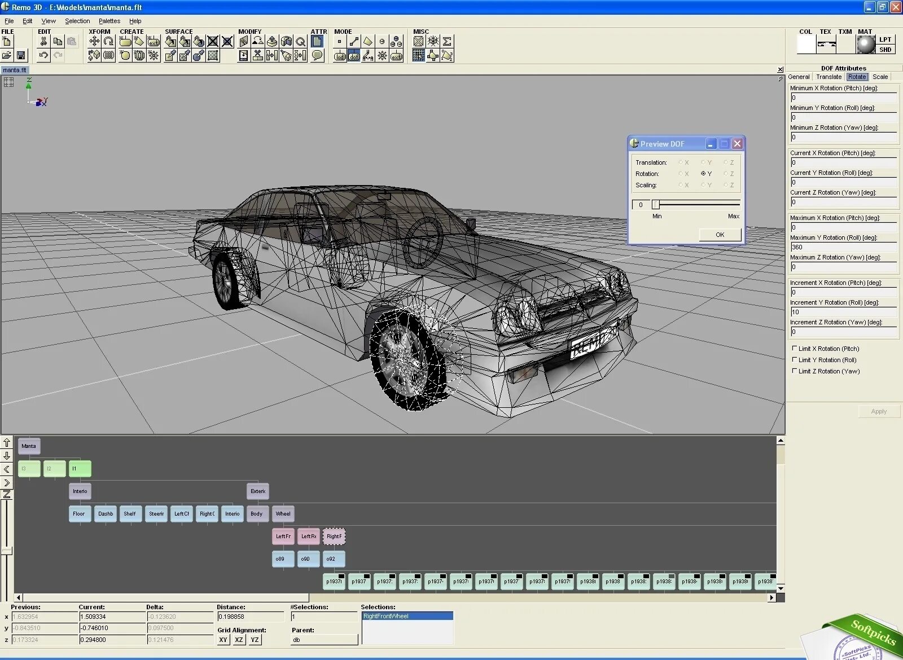903x660 pixels.
Task: Click the hierarchy move-up arrow icon
Action: coord(7,443)
